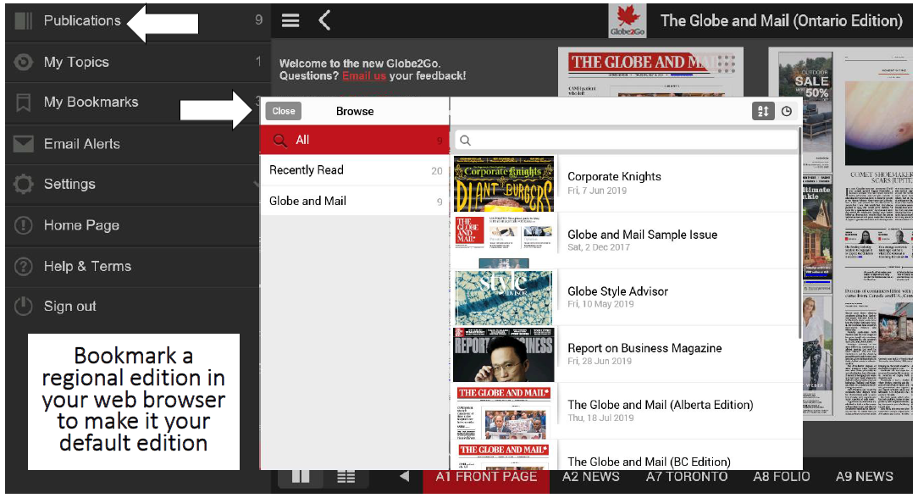918x498 pixels.
Task: Click the Globe2Go maple leaf logo
Action: click(627, 21)
